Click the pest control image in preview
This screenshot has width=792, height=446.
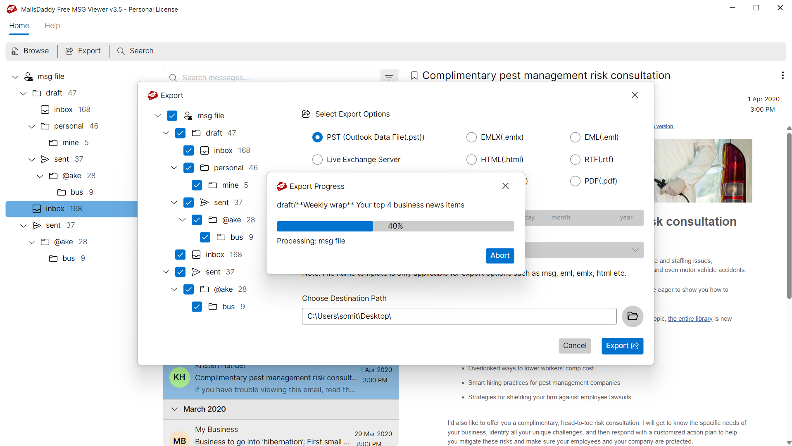coord(703,171)
